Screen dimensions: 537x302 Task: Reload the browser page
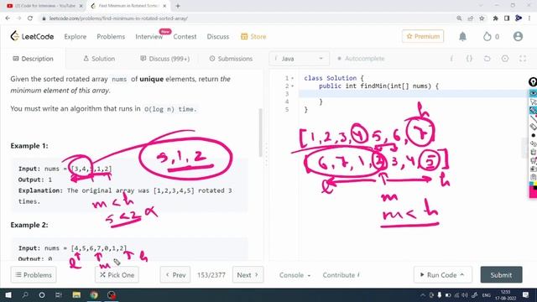point(30,18)
